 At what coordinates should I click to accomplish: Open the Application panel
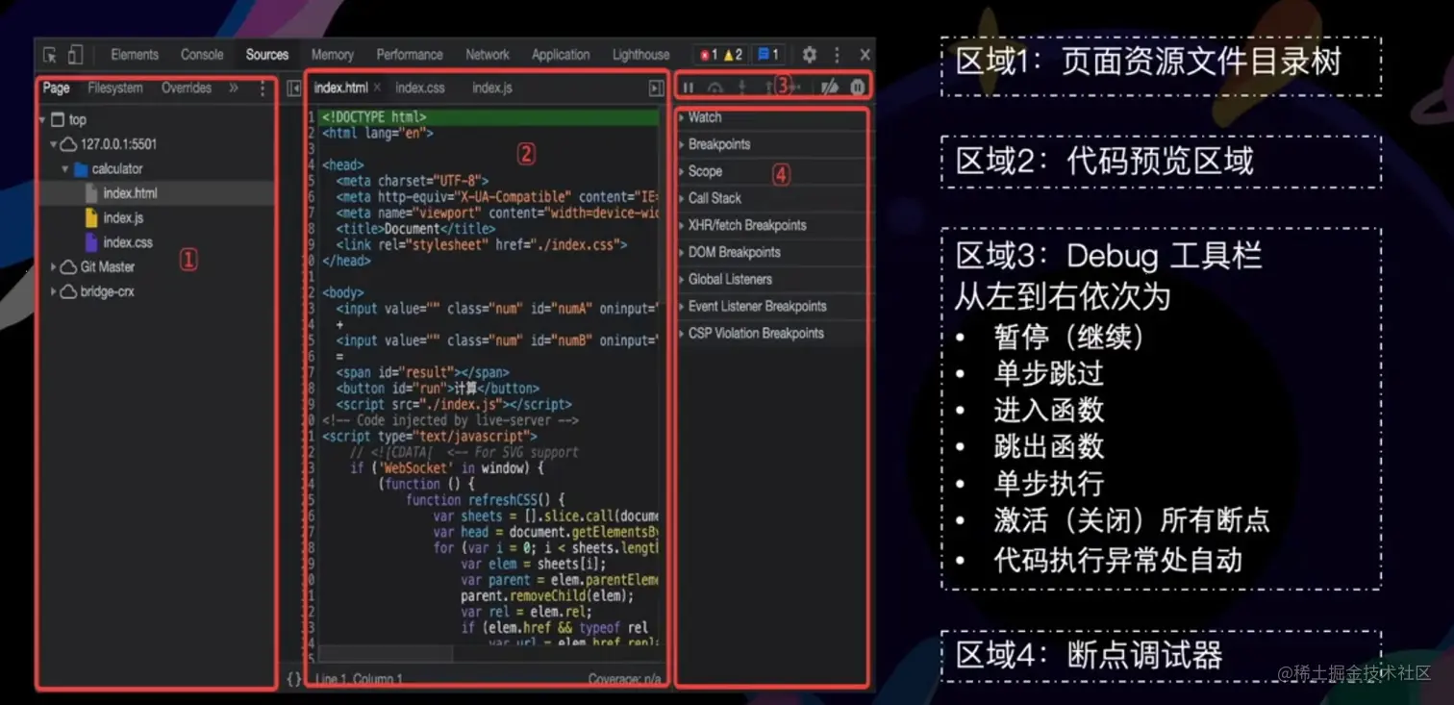pyautogui.click(x=561, y=55)
